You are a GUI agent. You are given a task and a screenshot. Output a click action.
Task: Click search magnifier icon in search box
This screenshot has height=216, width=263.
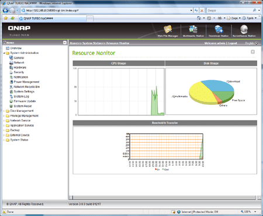(254, 11)
